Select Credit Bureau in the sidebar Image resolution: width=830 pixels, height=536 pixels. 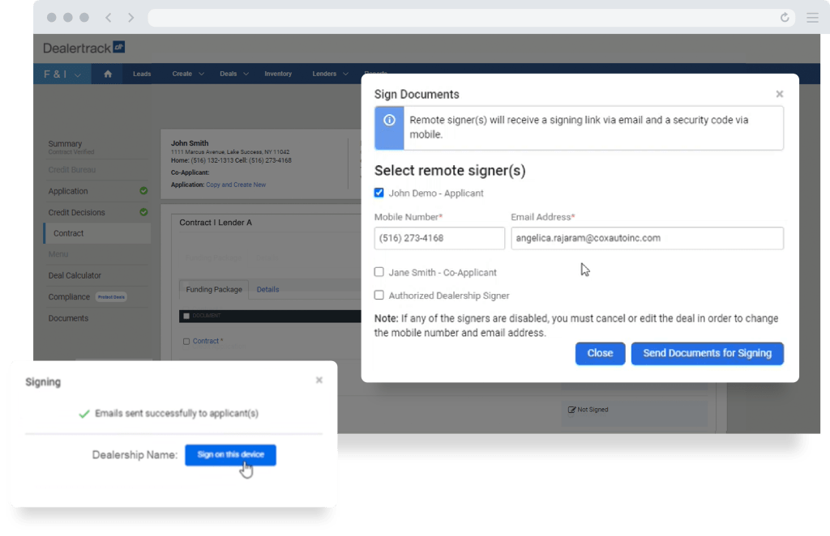[72, 170]
